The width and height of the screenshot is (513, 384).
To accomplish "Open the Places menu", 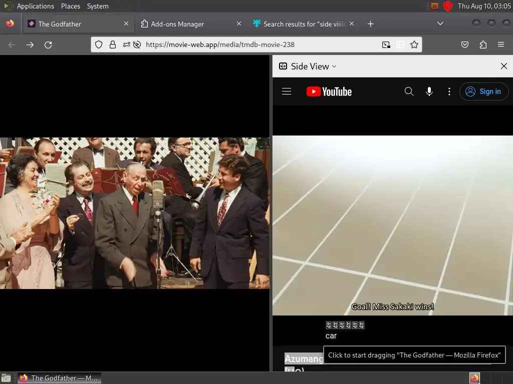I will [70, 6].
